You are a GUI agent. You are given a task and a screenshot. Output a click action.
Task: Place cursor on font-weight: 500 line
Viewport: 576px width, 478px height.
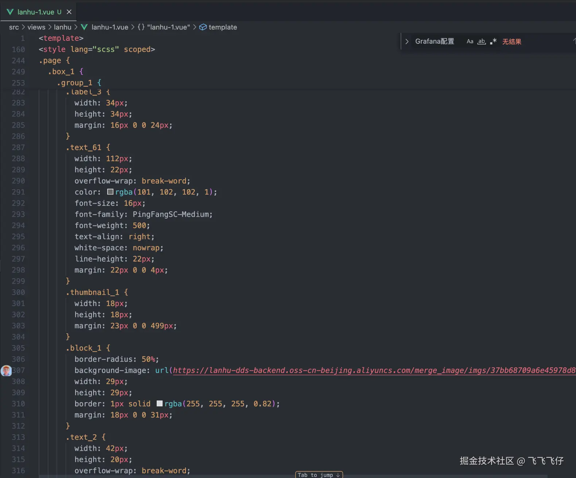point(112,226)
